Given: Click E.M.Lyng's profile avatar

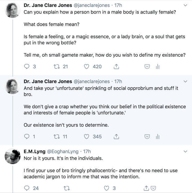Looking at the screenshot, I should (x=13, y=157).
